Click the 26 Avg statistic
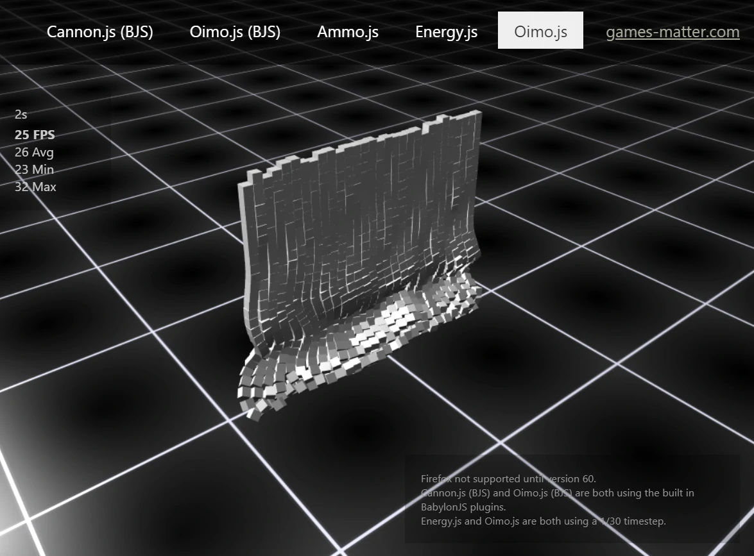 (34, 152)
